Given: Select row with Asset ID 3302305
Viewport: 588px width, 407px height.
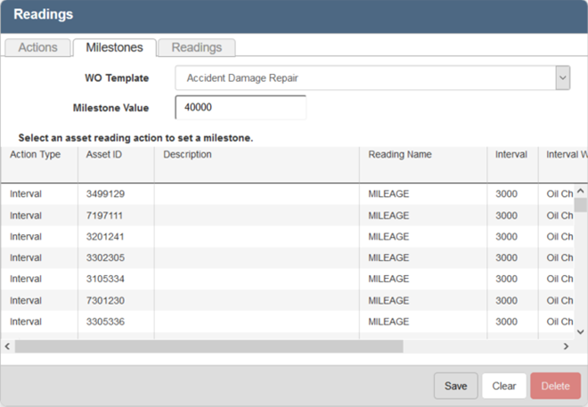Looking at the screenshot, I should point(105,257).
